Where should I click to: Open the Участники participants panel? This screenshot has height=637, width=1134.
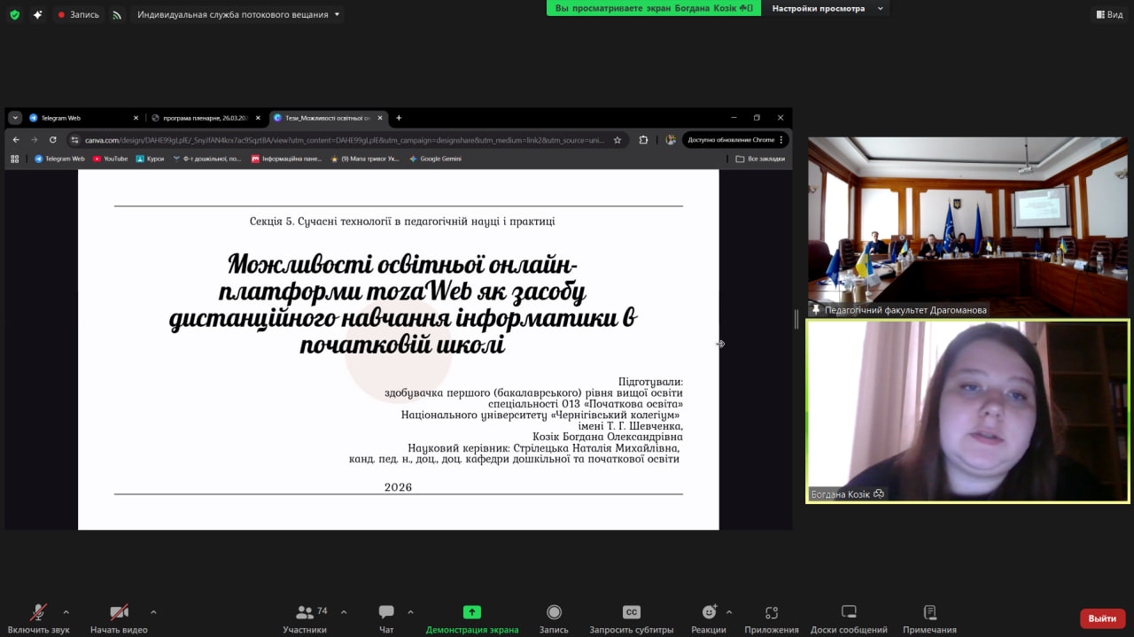point(305,613)
